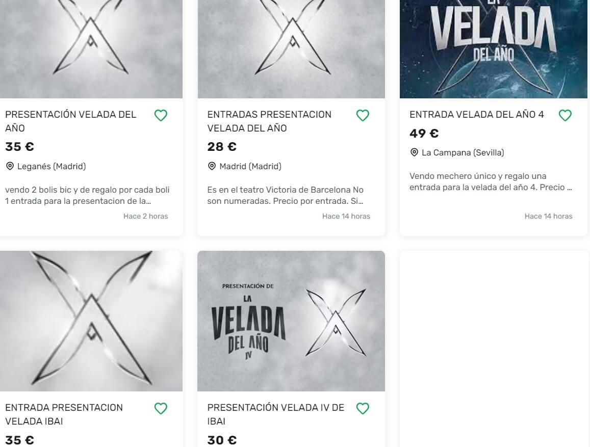
Task: Click the 'Hace 14 horas' label on Sevilla listing
Action: click(549, 216)
